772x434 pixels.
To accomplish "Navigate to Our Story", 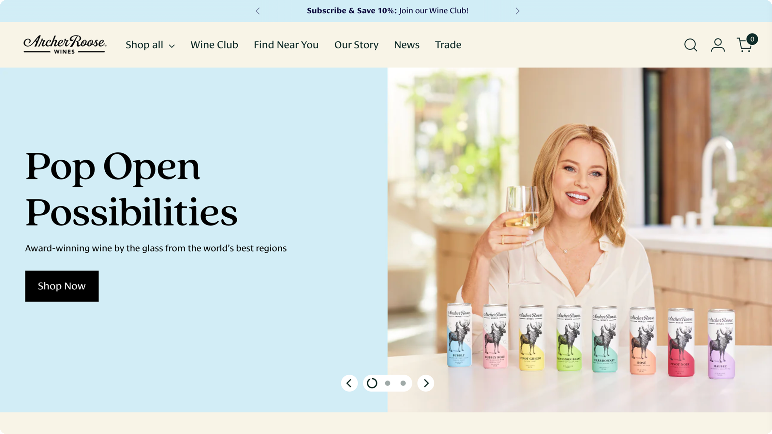I will [x=356, y=45].
